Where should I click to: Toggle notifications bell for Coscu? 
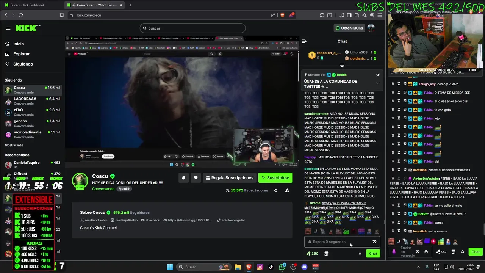184,178
